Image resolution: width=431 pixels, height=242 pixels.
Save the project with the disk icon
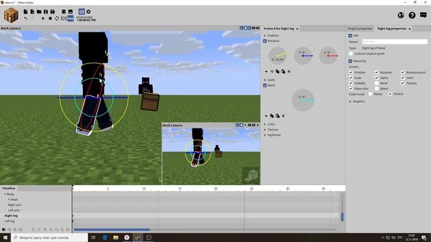[x=46, y=11]
